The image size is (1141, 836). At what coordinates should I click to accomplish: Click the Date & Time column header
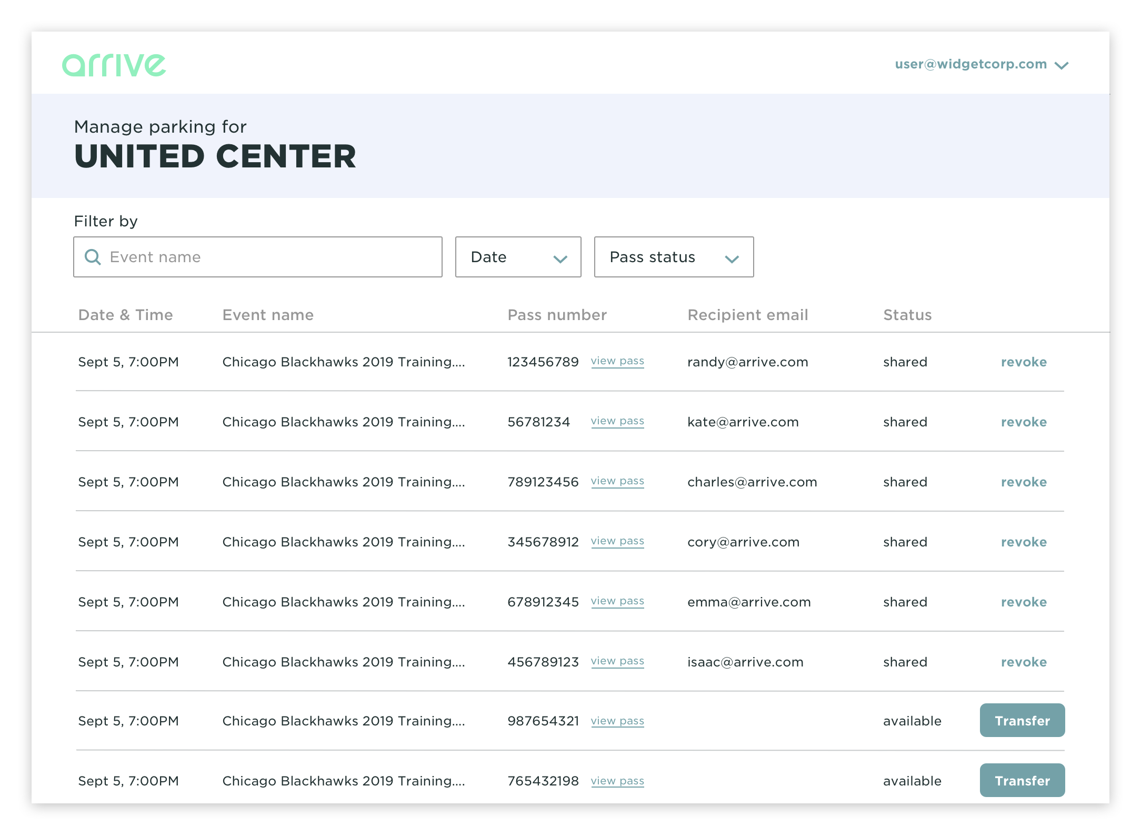(x=125, y=315)
